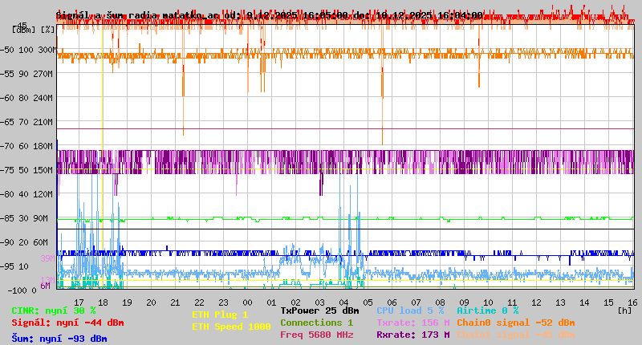
Task: Click the '180M' y-axis label
Action: 43,146
